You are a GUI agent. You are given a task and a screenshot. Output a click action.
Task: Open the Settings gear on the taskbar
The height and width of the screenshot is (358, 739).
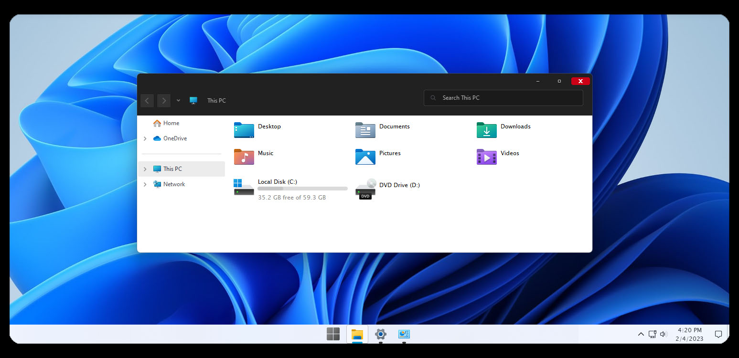point(381,334)
